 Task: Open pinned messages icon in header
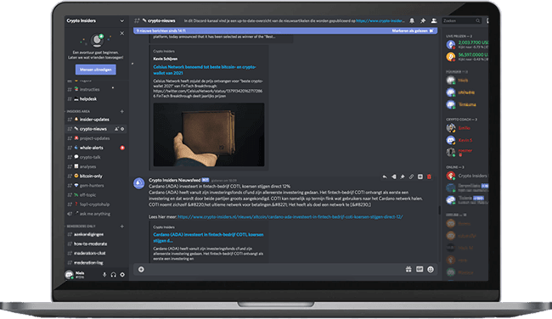click(423, 20)
